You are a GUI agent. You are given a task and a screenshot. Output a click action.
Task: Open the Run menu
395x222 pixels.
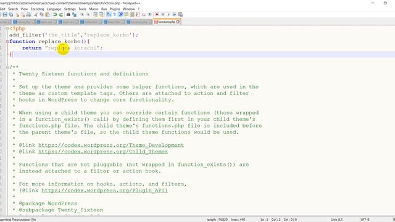point(104,9)
